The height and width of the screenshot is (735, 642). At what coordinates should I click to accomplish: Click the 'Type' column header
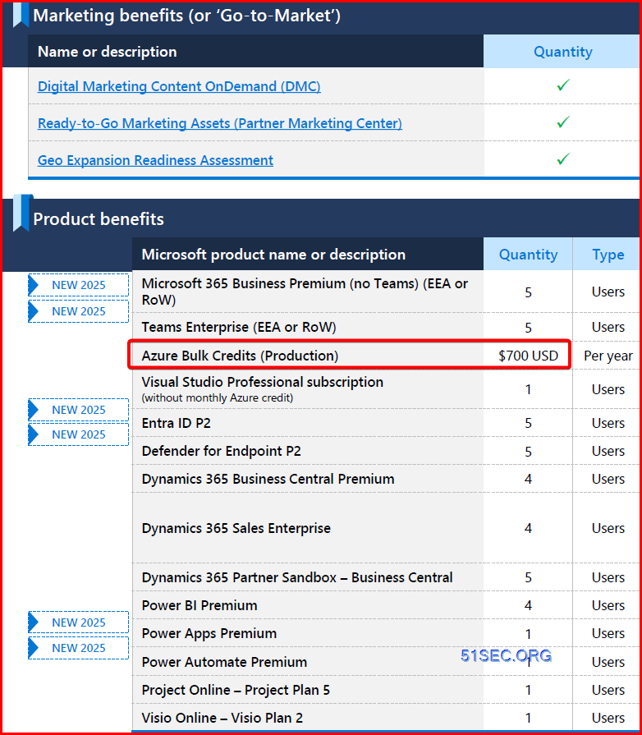608,255
